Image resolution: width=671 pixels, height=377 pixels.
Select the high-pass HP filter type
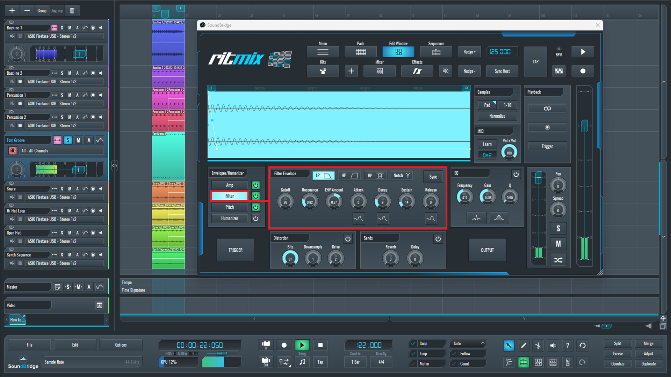click(x=349, y=176)
